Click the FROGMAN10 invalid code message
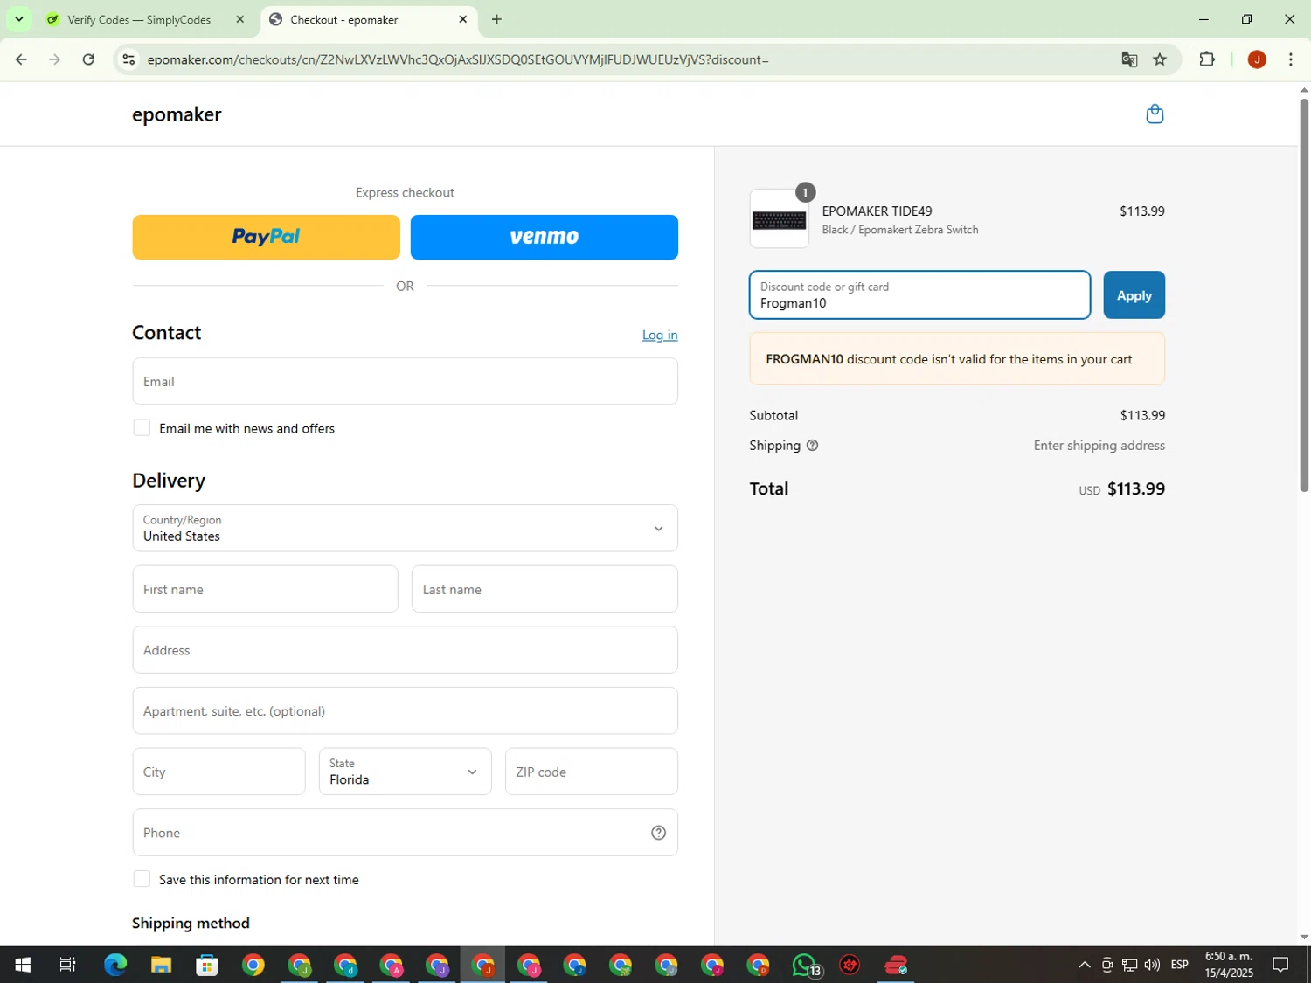The height and width of the screenshot is (983, 1311). coord(957,359)
